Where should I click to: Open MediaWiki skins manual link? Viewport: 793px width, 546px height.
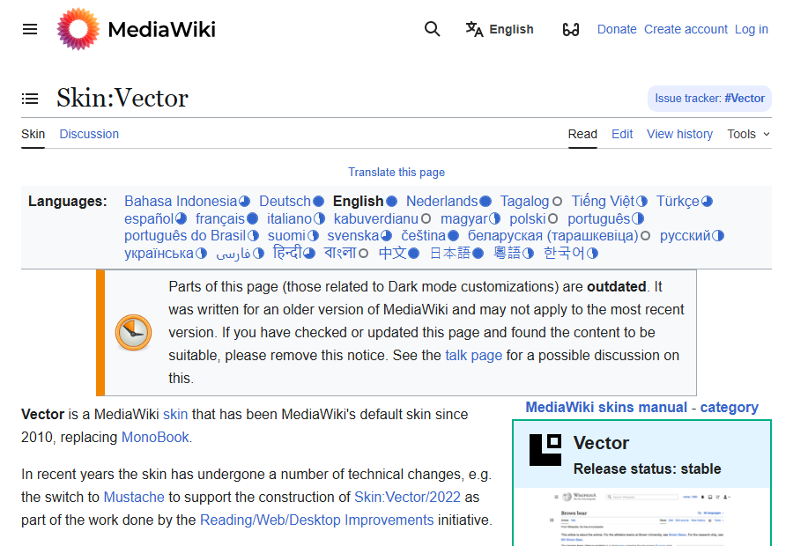[x=606, y=408]
